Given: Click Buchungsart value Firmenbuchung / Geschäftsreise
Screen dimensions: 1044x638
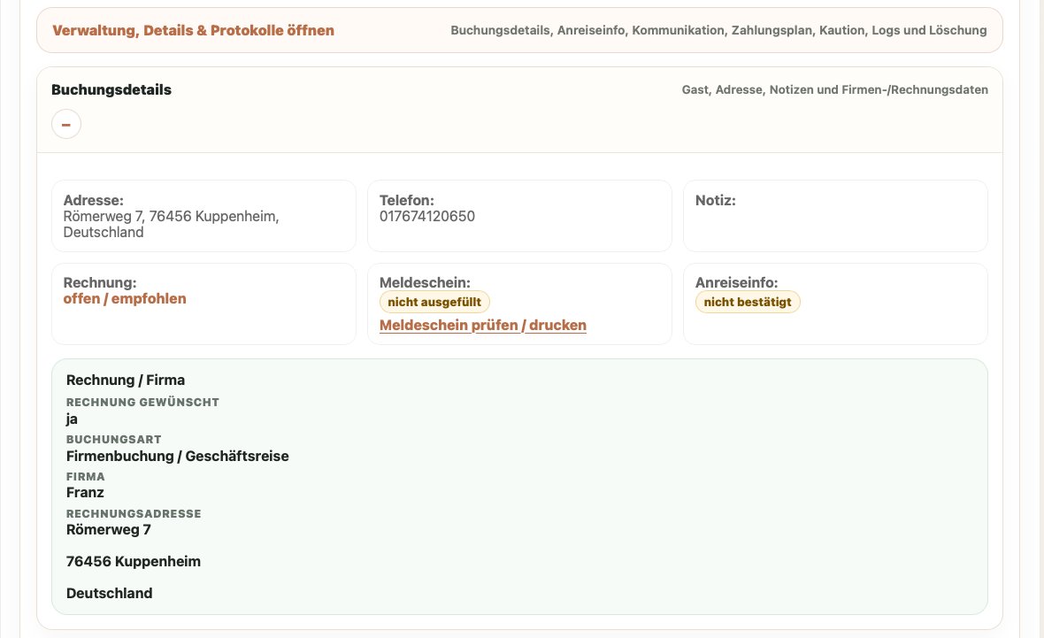Looking at the screenshot, I should pos(177,457).
